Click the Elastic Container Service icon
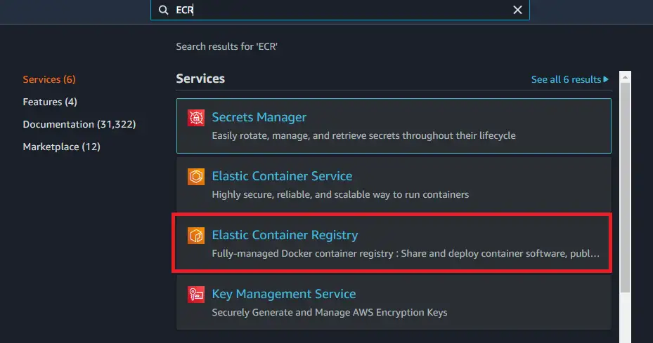This screenshot has width=653, height=343. point(196,177)
